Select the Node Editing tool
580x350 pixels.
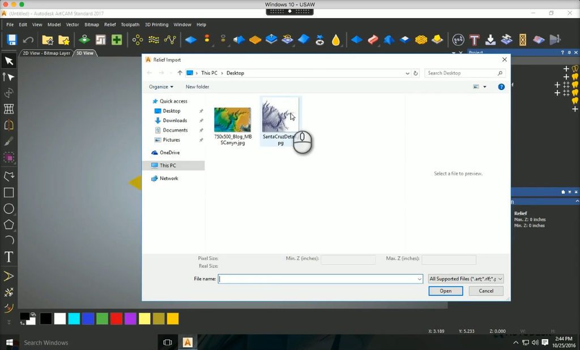(9, 77)
